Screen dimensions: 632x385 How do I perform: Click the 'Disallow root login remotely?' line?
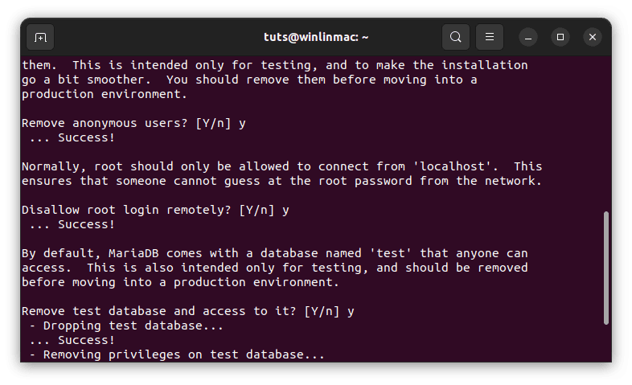point(155,211)
